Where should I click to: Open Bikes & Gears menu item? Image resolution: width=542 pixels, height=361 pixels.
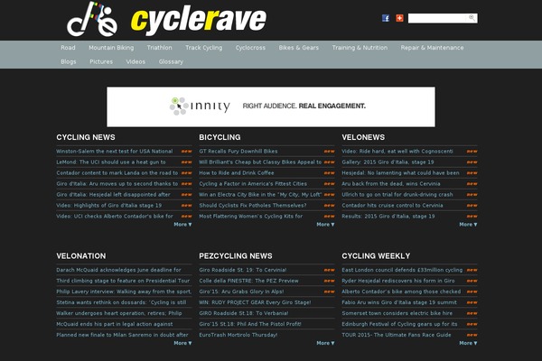tap(299, 48)
